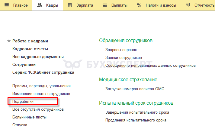Toggle the favorite star beside Работа с кадрами

click(x=9, y=41)
